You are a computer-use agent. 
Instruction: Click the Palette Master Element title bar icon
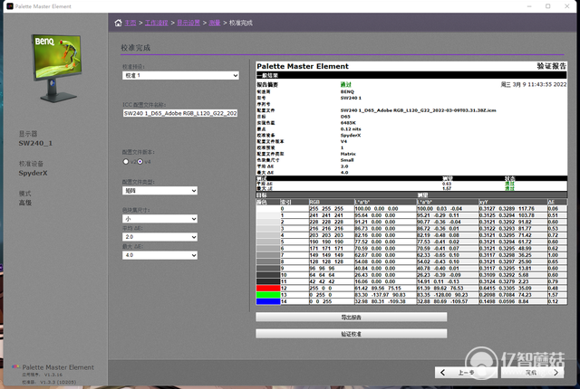click(10, 6)
